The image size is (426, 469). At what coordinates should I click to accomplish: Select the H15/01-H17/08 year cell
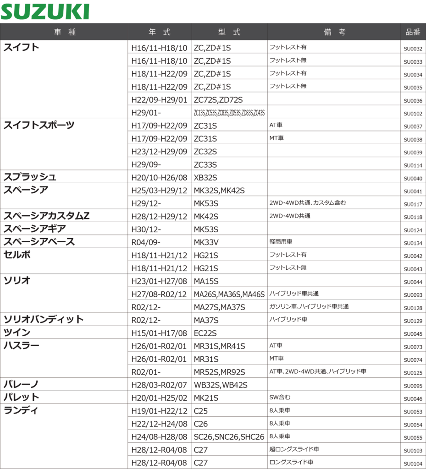(x=159, y=333)
